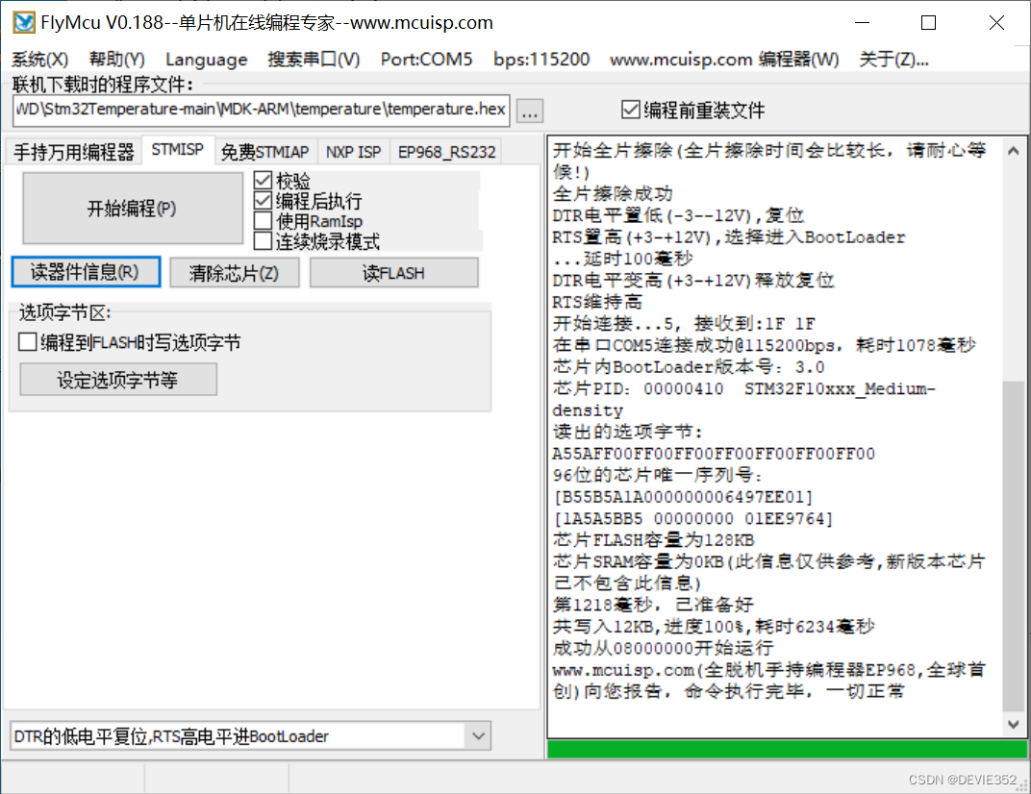Open the bps:115200 baud rate menu
The image size is (1031, 794).
pyautogui.click(x=541, y=59)
